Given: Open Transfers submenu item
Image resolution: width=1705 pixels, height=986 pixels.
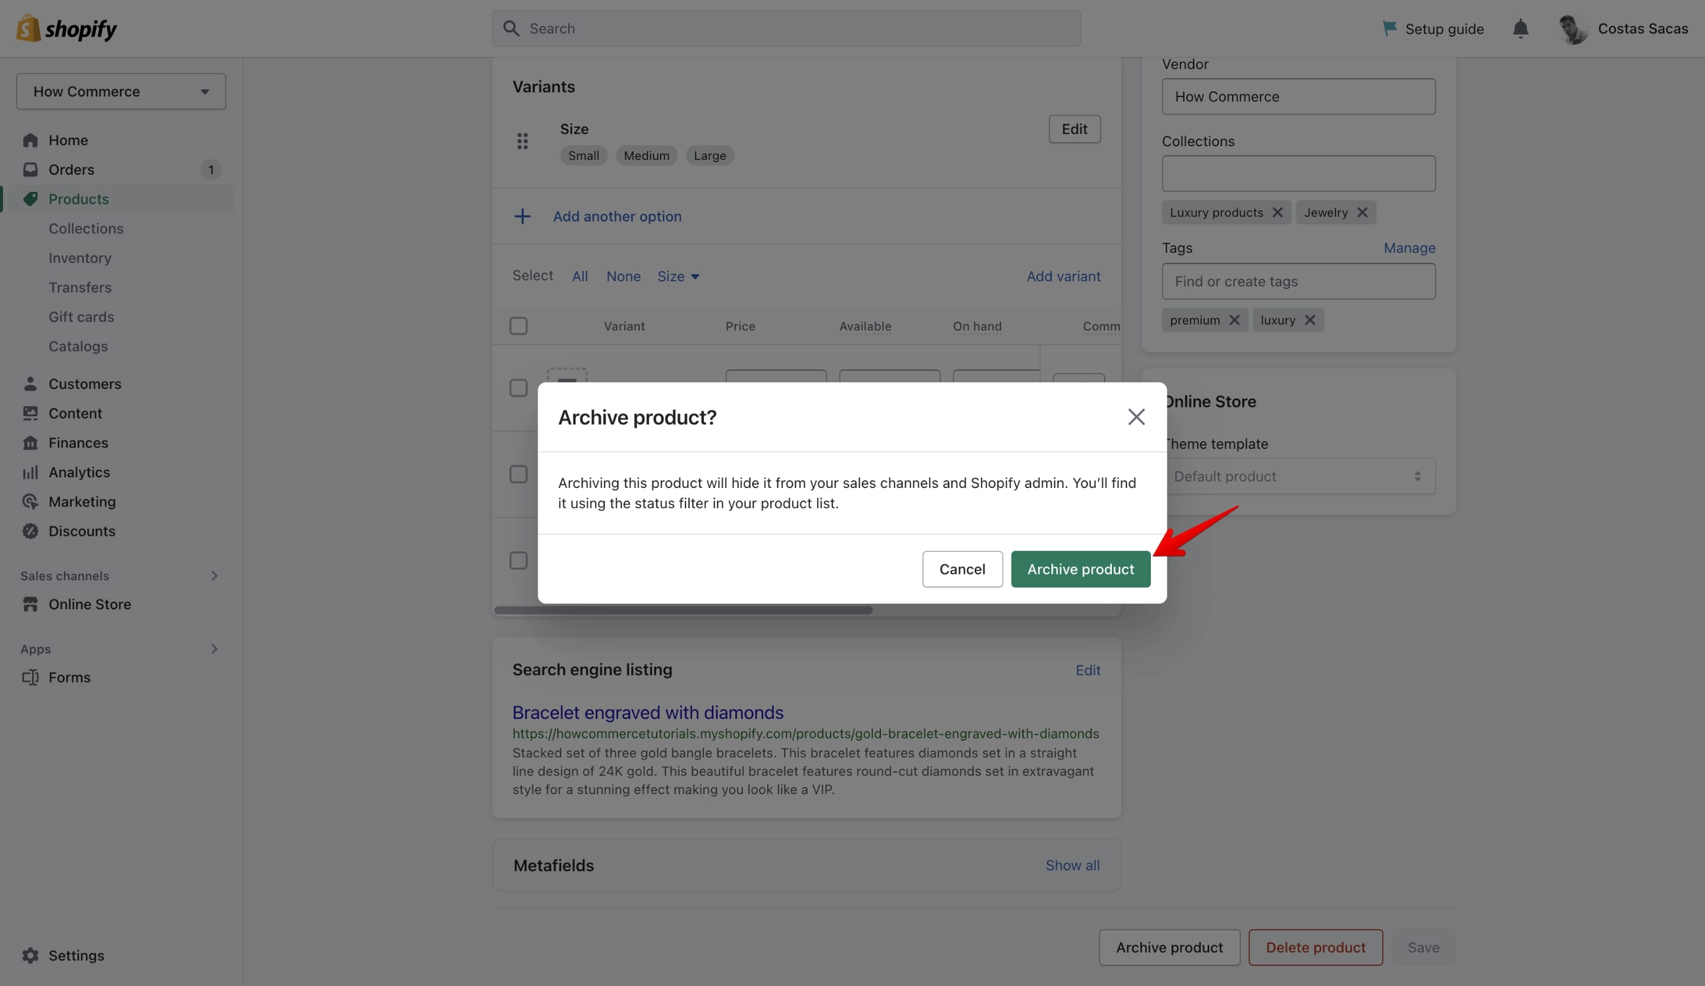Looking at the screenshot, I should point(80,288).
